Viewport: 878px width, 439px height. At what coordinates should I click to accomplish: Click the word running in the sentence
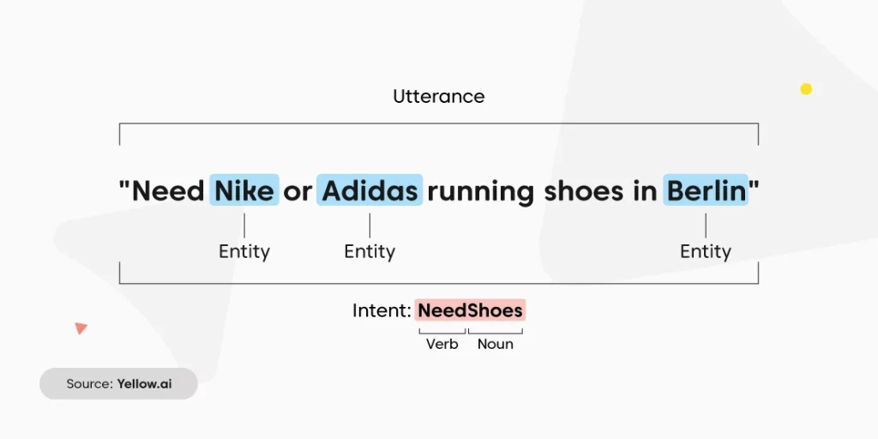pyautogui.click(x=481, y=193)
